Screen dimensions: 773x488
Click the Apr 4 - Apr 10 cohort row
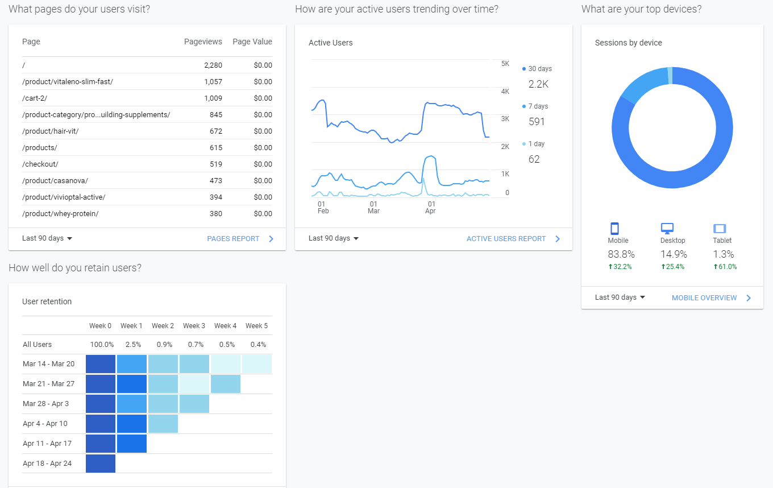(x=147, y=424)
